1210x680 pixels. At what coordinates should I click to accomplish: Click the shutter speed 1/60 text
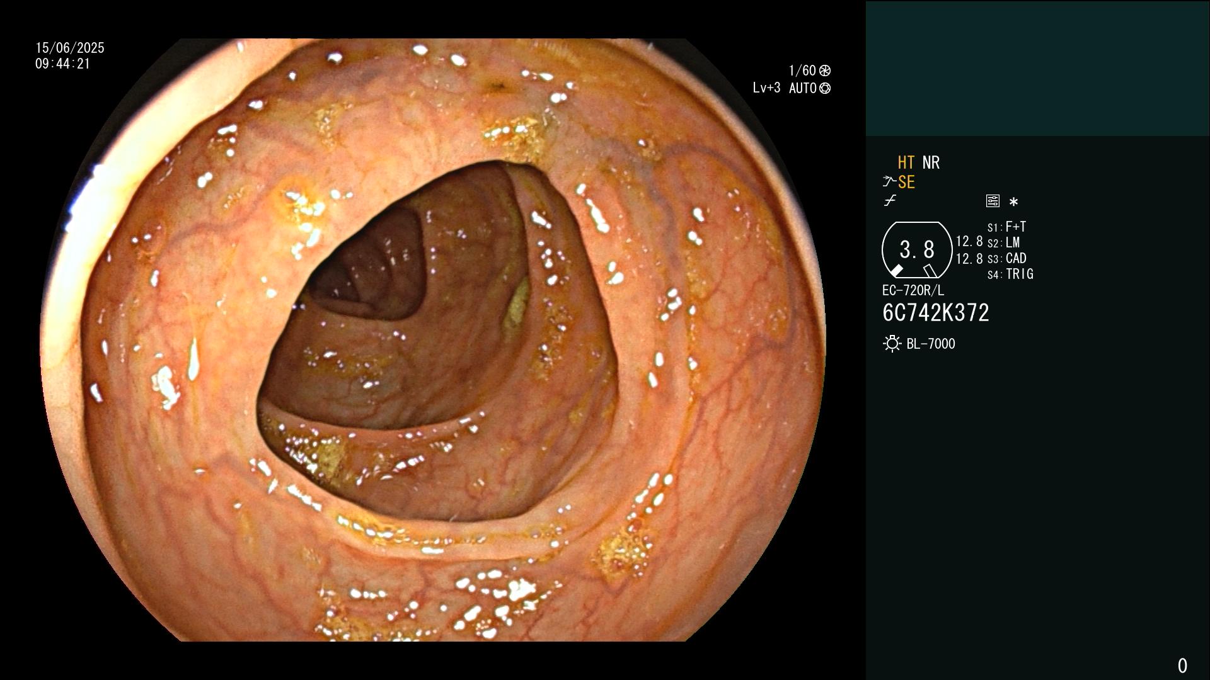click(x=802, y=71)
